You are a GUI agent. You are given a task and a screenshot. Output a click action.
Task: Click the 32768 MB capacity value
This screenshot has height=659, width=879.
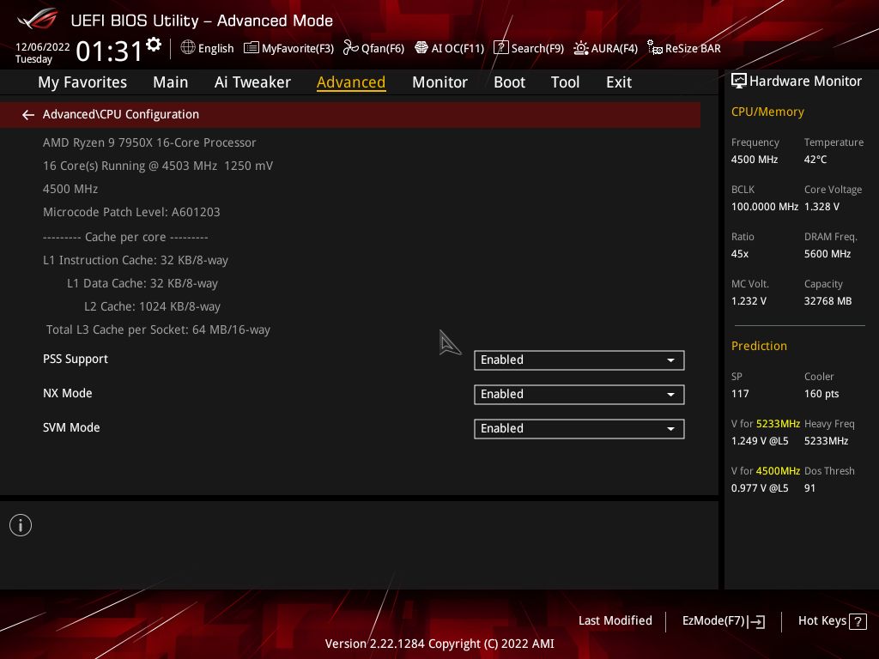(x=828, y=301)
